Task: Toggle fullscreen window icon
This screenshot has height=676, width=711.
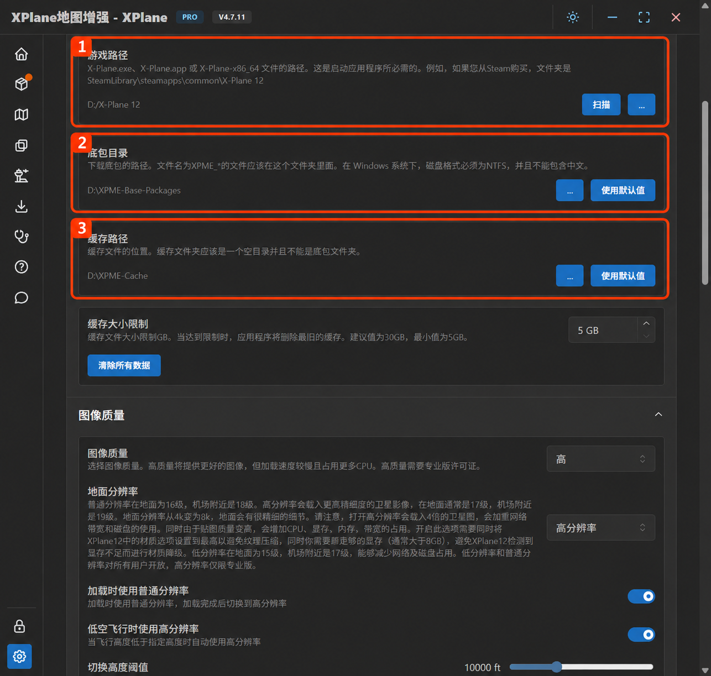Action: 644,17
